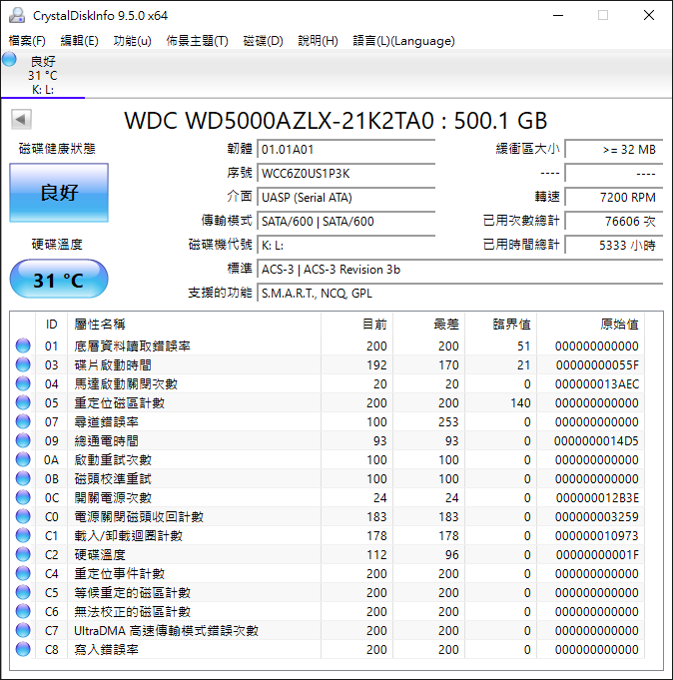Select the 載入/卸載迴圈計數 attribute name
Screen dimensions: 673x680
pos(129,536)
